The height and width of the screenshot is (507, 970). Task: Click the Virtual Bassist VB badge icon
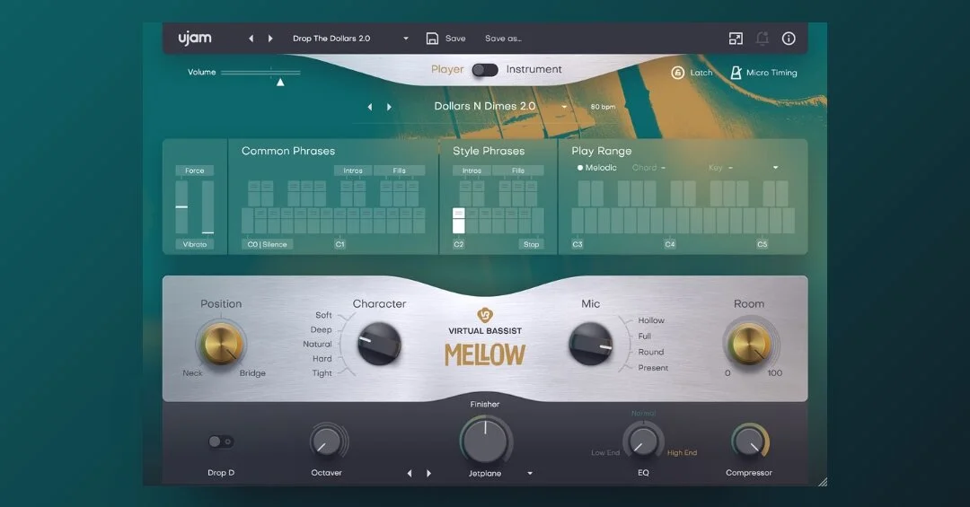[x=485, y=315]
